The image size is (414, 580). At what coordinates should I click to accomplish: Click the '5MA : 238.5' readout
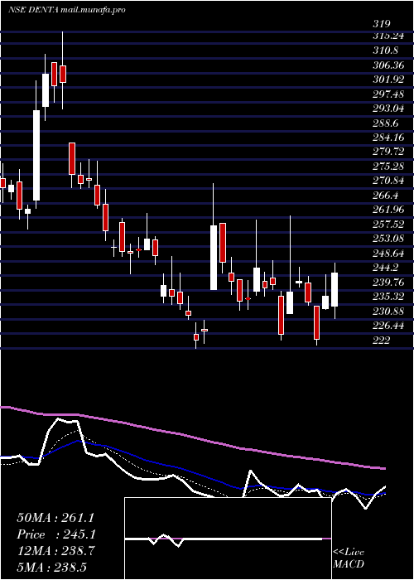tap(51, 567)
